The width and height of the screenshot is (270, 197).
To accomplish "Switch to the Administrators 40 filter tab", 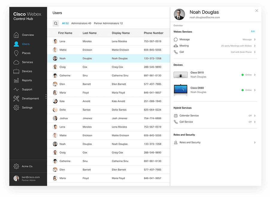I will [x=81, y=23].
